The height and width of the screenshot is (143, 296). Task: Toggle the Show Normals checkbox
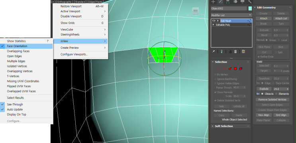(216, 92)
